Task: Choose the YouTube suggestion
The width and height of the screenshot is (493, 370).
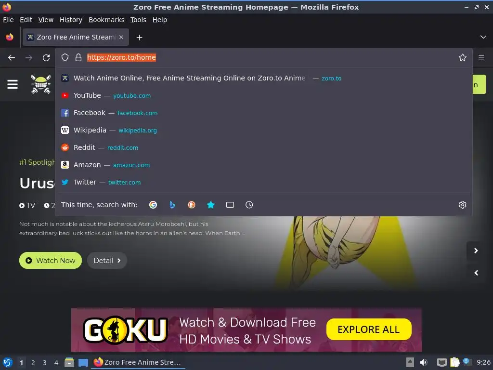Action: click(x=264, y=95)
